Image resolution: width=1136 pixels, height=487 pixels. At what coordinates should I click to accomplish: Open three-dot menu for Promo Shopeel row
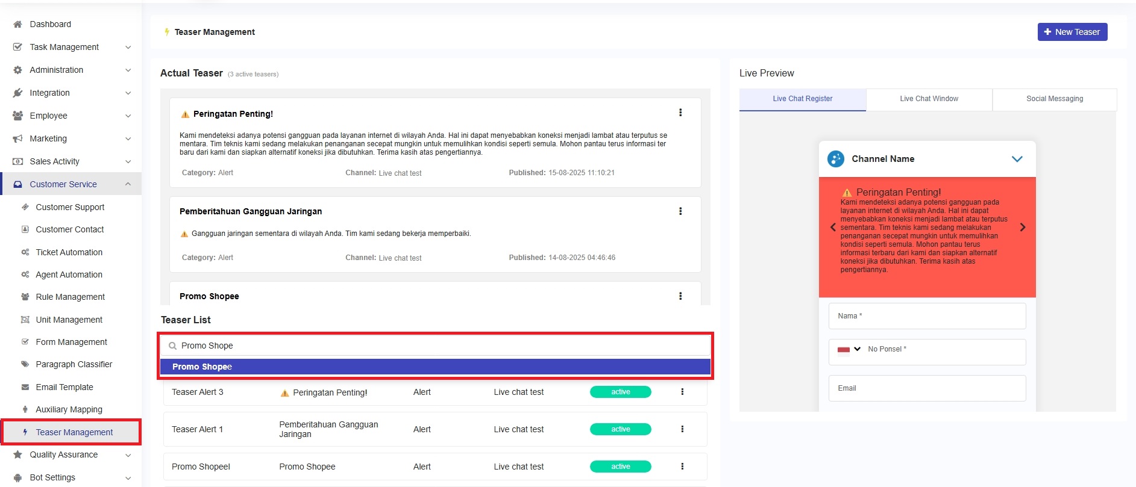tap(682, 467)
